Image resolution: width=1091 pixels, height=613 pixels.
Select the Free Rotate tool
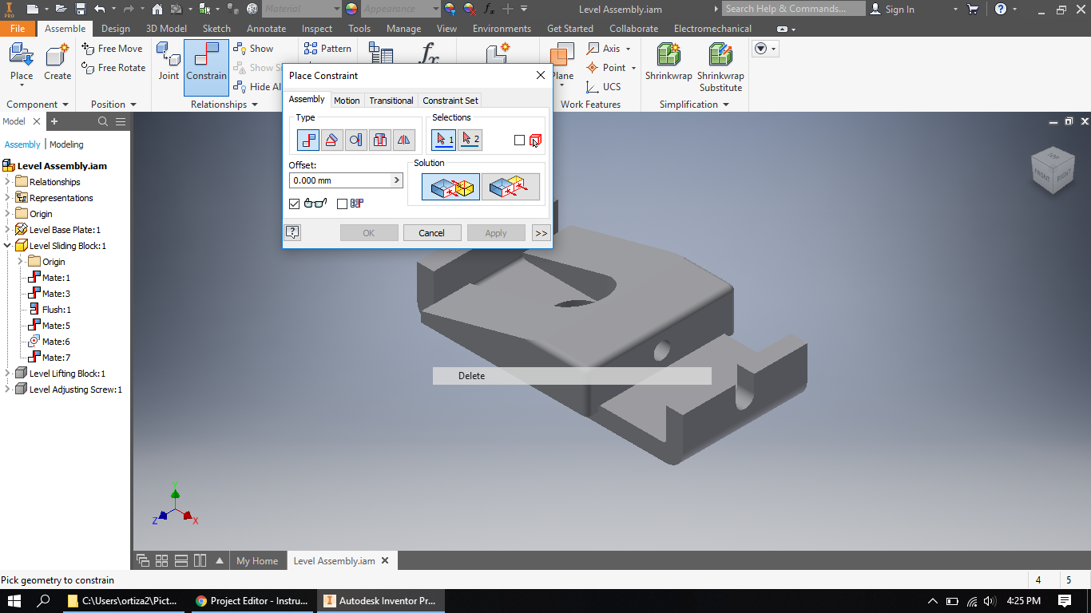pos(113,68)
